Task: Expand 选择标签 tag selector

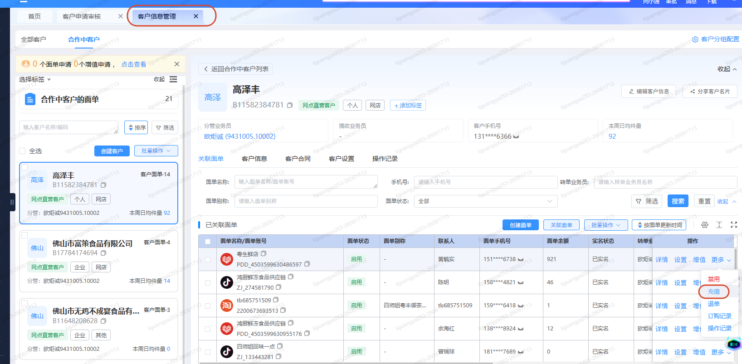Action: point(35,79)
